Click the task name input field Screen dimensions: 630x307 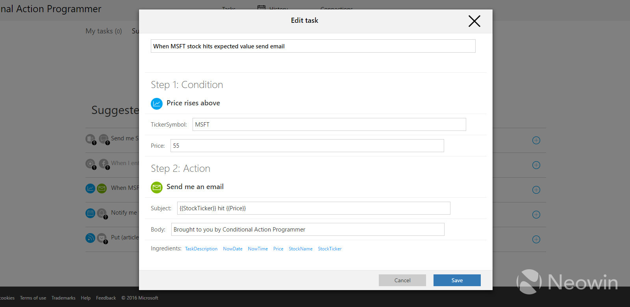click(x=313, y=46)
